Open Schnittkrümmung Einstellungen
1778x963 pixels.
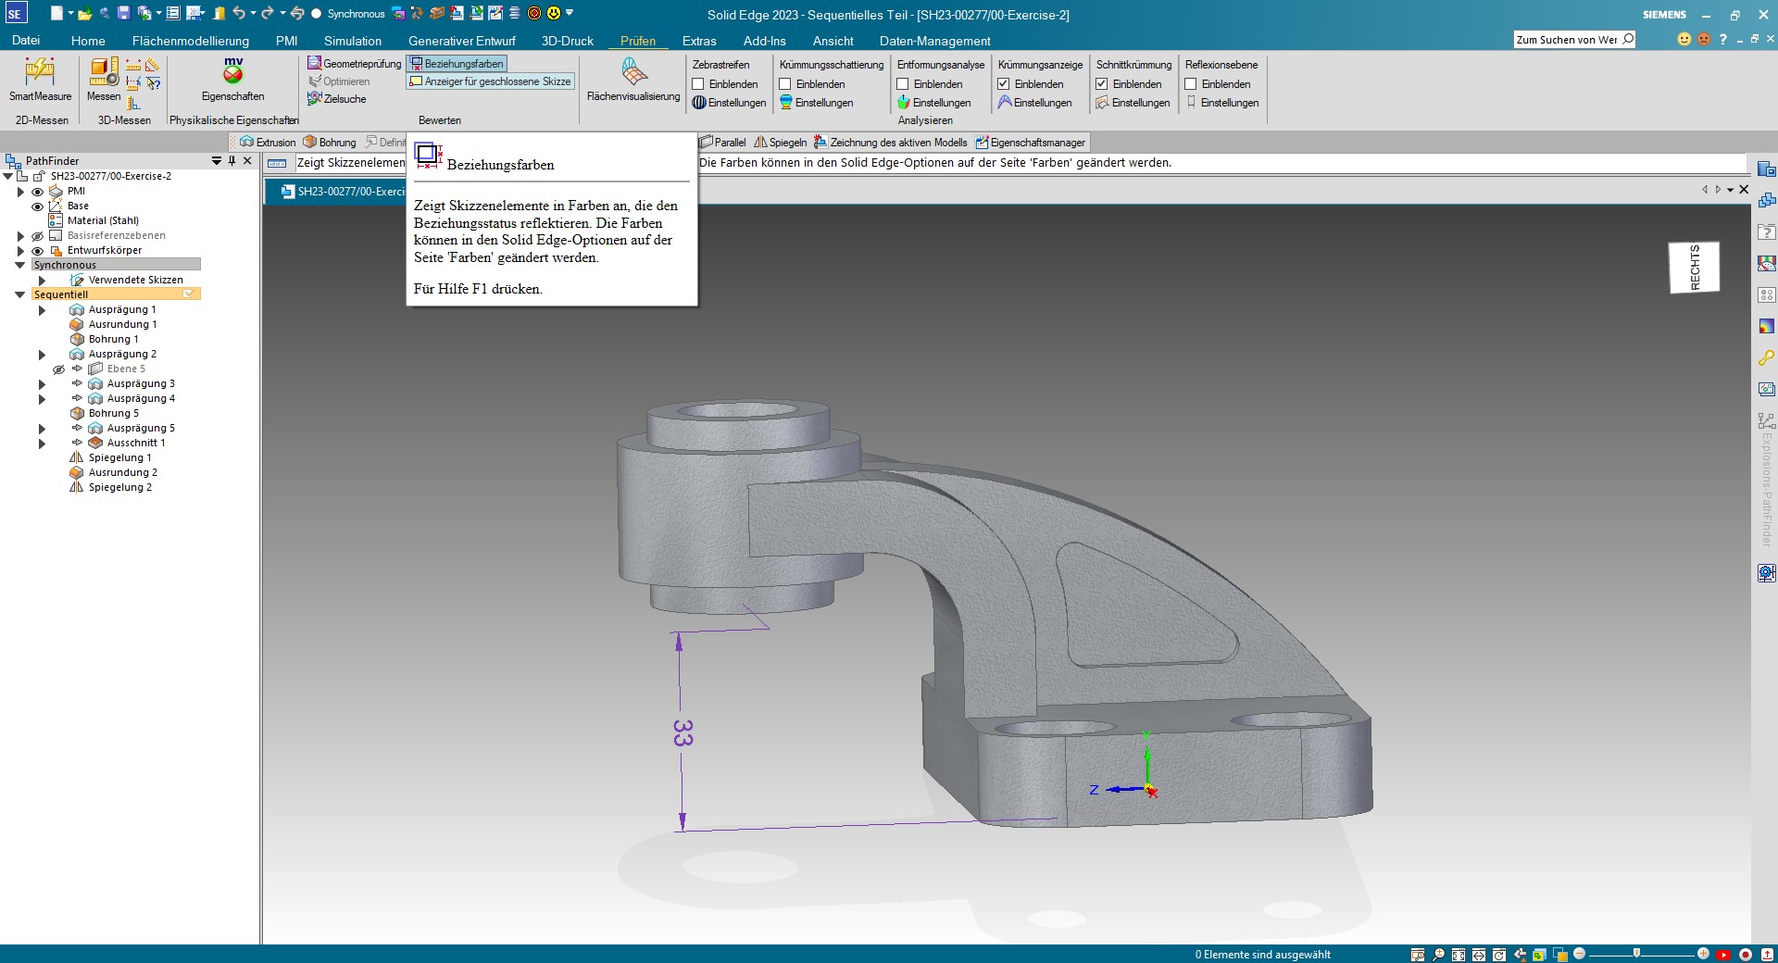1133,103
